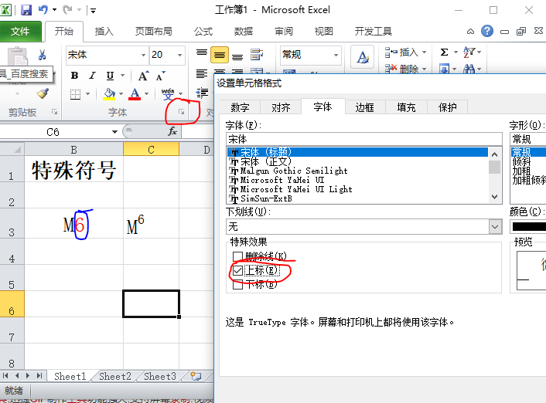
Task: Decrease the font size
Action: [160, 76]
